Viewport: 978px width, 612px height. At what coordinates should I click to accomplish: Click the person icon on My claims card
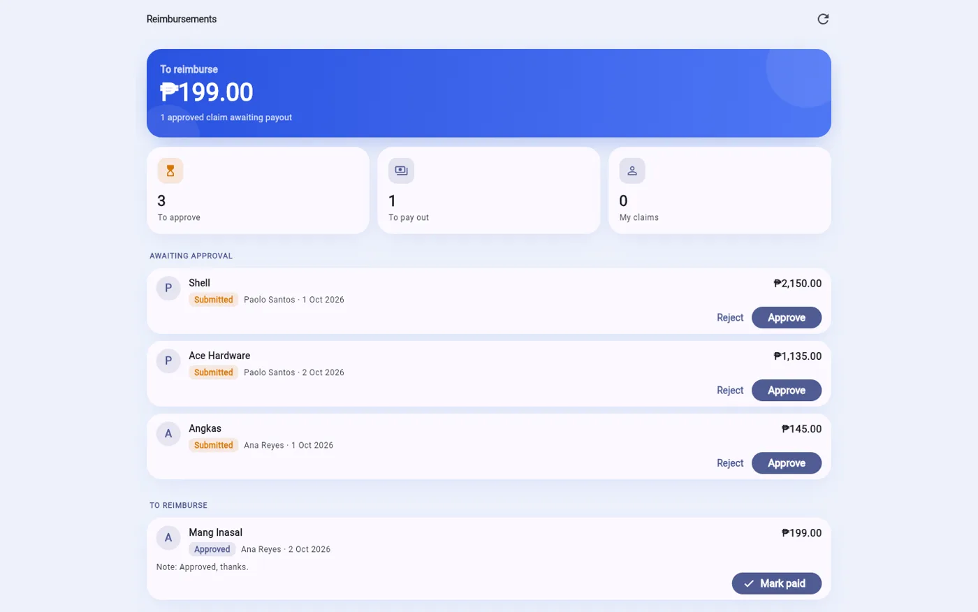(x=632, y=170)
